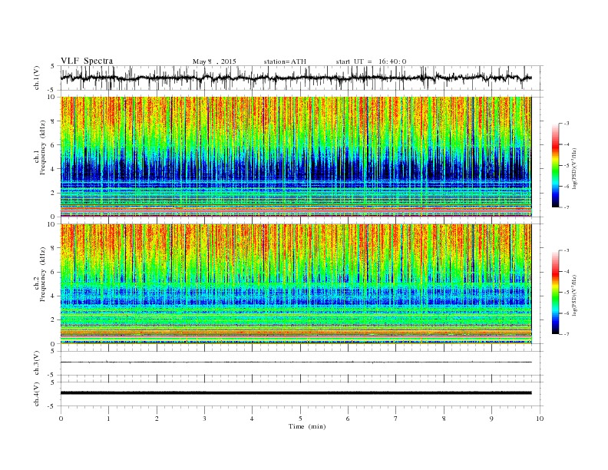Click the '7' tick on the time axis
The image size is (608, 470).
pyautogui.click(x=396, y=419)
